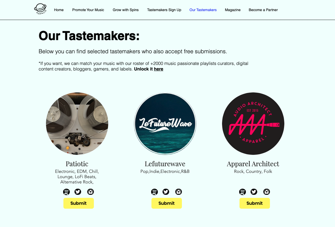Navigate to Grow with Spins
The image size is (335, 227).
pyautogui.click(x=126, y=10)
